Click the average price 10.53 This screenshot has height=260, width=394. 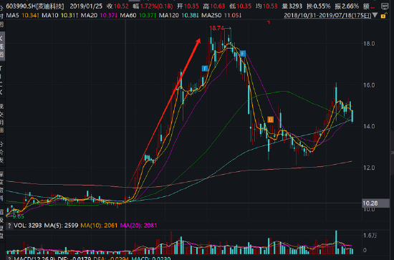[x=270, y=6]
